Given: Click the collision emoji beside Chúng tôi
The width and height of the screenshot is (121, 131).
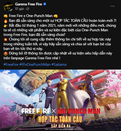Looking at the screenshot, I should pos(6,39).
